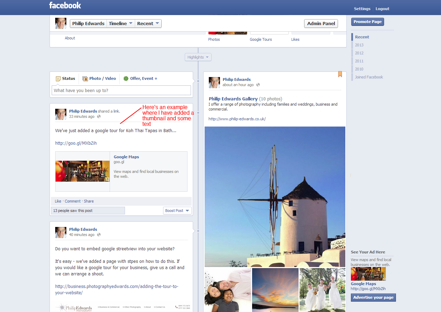Jump to 2013 in the timeline sidebar

click(359, 45)
